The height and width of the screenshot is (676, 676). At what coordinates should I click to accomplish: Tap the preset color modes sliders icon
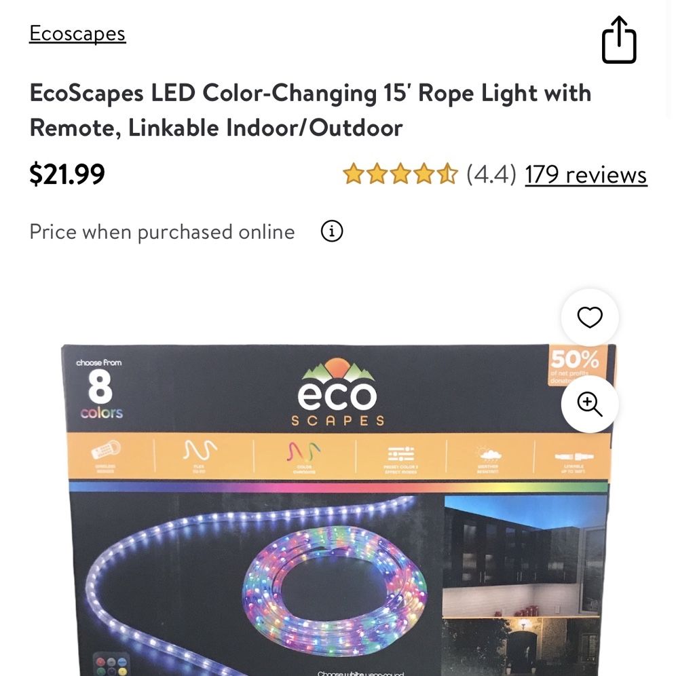[401, 454]
